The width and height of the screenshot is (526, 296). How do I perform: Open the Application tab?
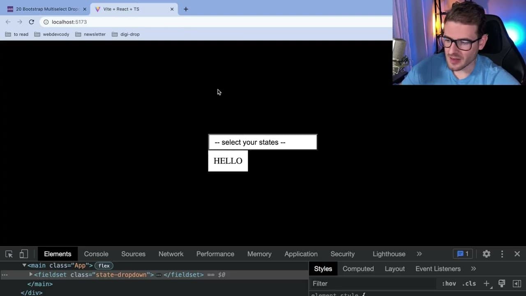click(301, 254)
